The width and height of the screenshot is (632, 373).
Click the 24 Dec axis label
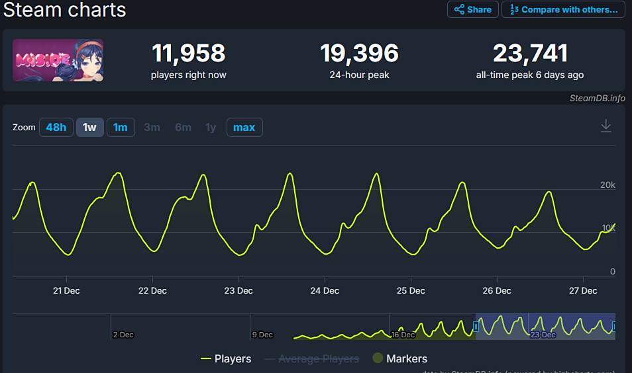[x=325, y=290]
